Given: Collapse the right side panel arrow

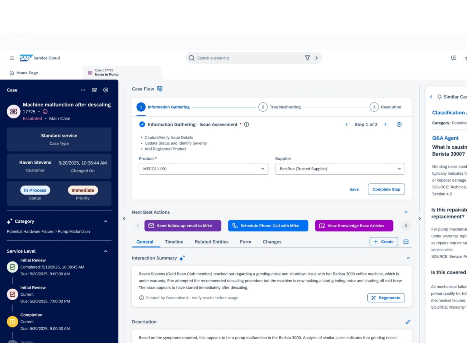Looking at the screenshot, I should click(x=419, y=219).
